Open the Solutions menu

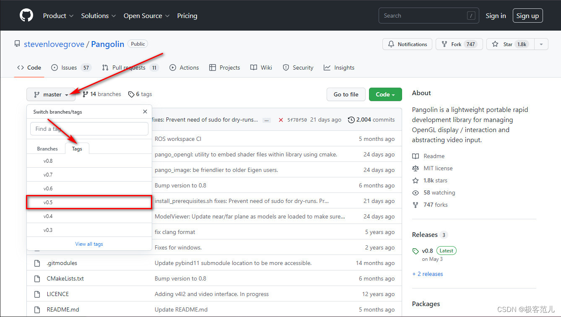pos(99,16)
